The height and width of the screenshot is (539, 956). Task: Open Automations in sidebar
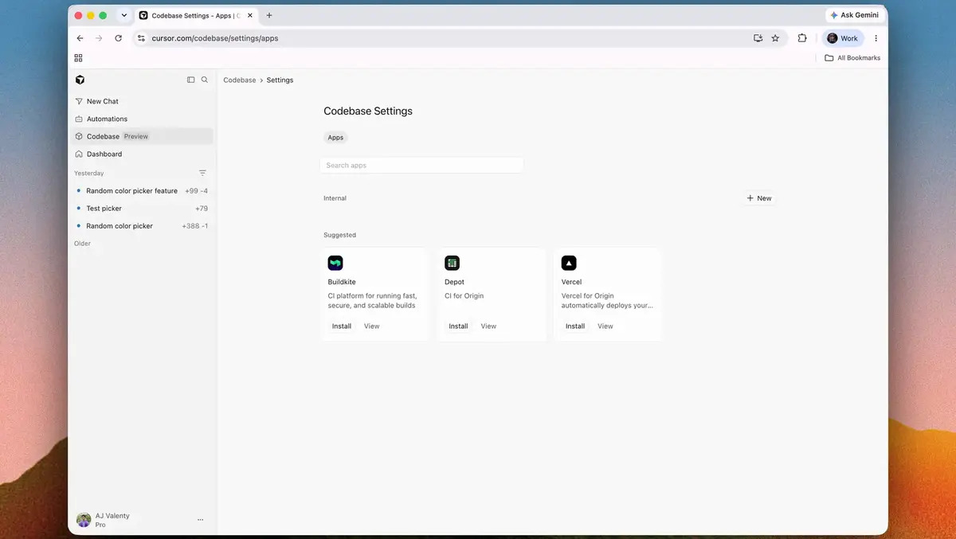(141, 119)
